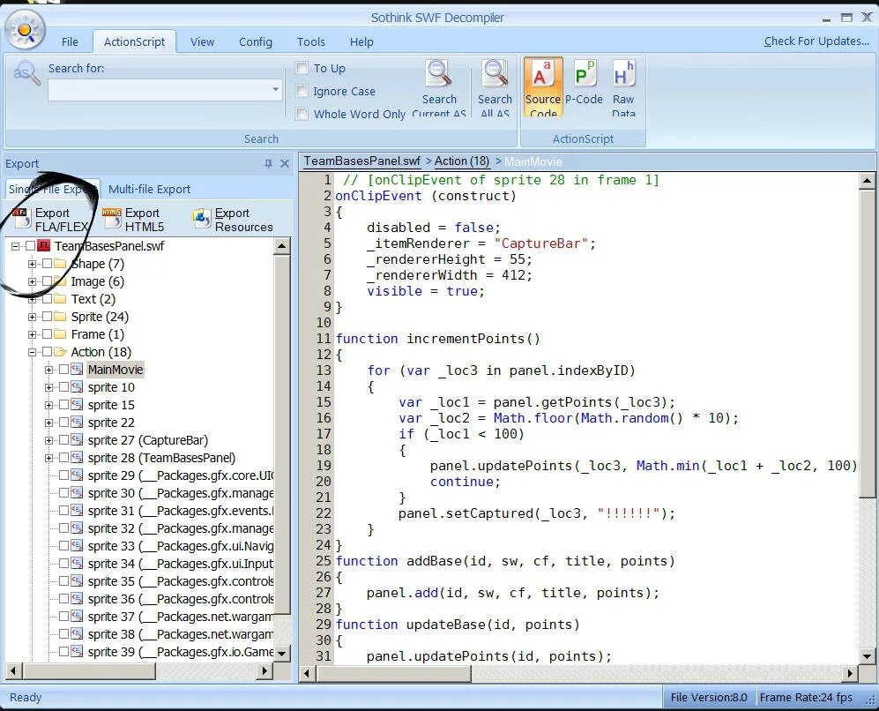Select sprite 22 tree item
Image resolution: width=879 pixels, height=711 pixels.
[111, 423]
